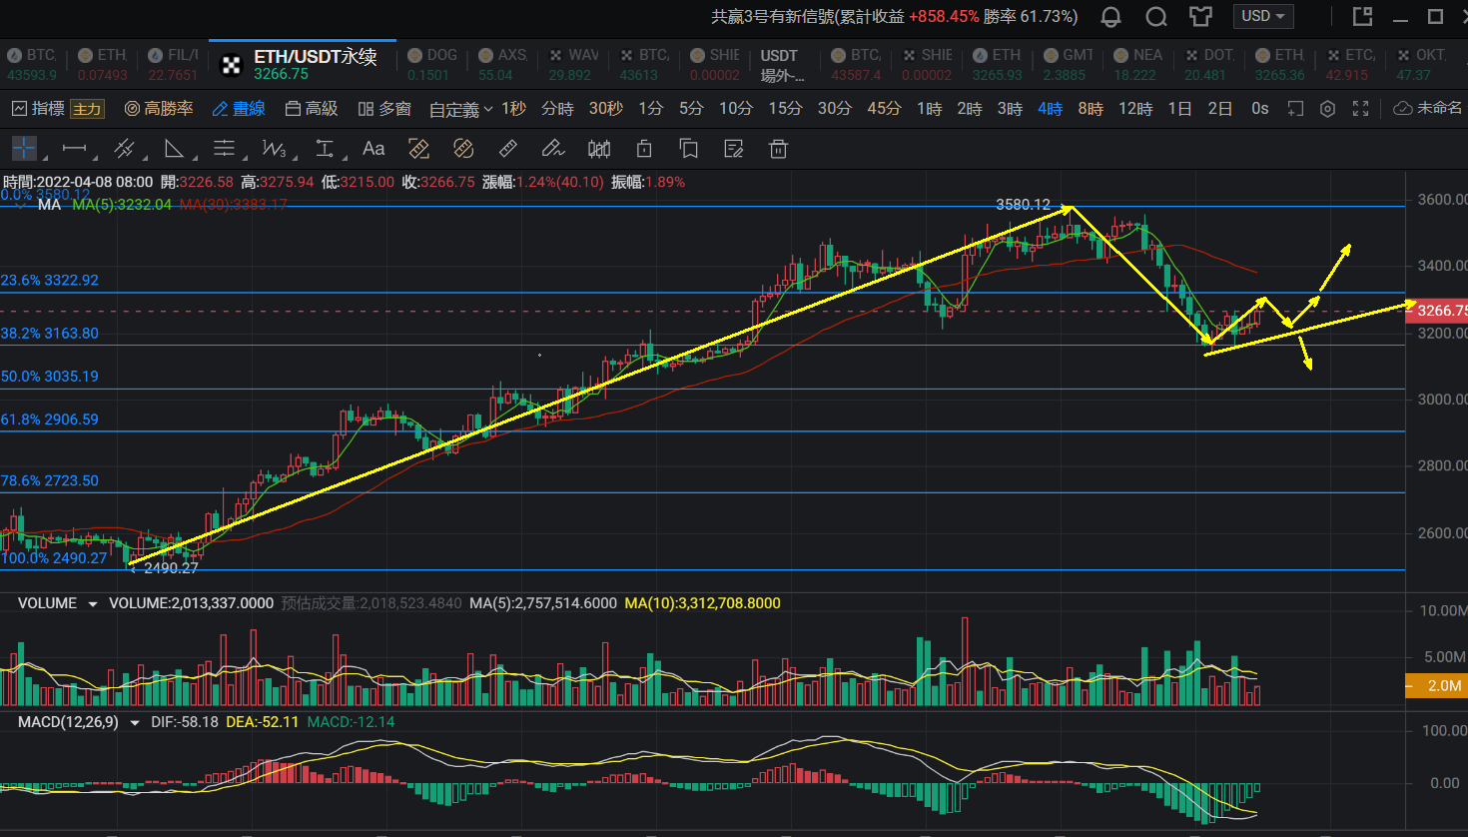
Task: Delete drawings with the trash icon
Action: (x=779, y=149)
